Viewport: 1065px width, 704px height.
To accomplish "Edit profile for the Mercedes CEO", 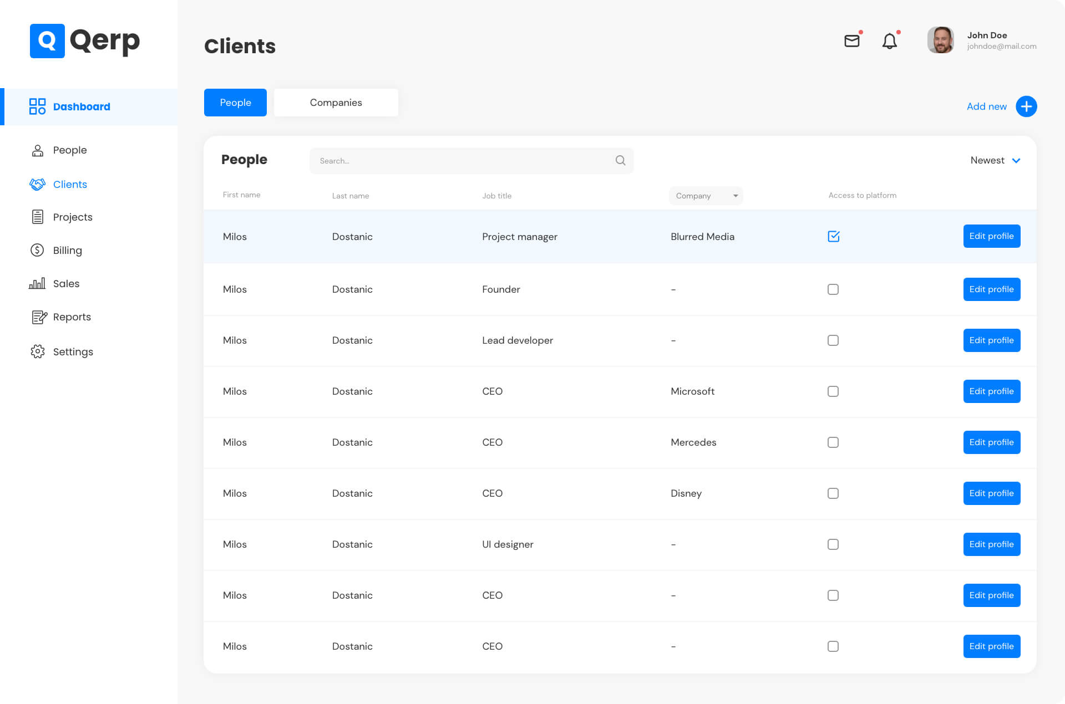I will (991, 442).
